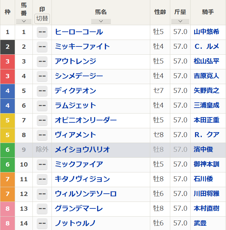This screenshot has height=230, width=226.
Task: Set a mark for horse number 6 ラムジェット
Action: pos(42,106)
